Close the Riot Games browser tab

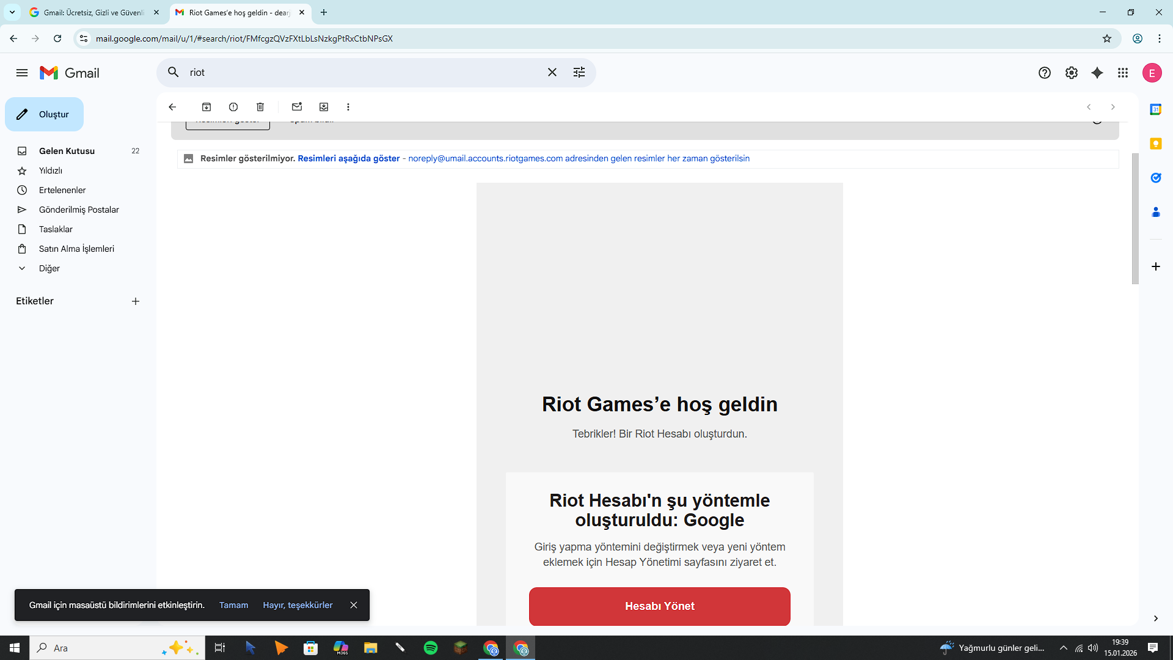[302, 12]
